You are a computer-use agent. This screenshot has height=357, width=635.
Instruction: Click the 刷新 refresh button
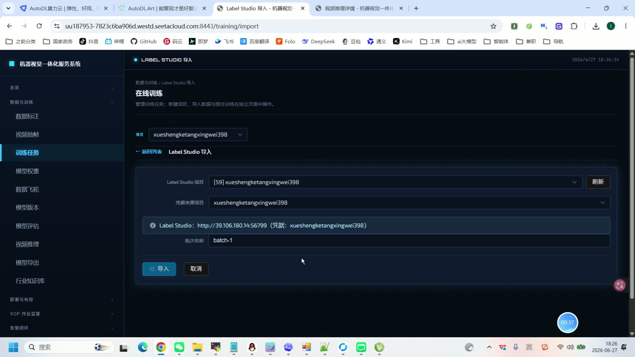point(598,182)
